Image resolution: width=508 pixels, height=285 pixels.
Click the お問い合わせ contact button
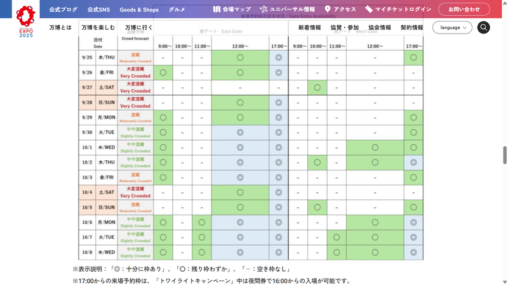[464, 9]
